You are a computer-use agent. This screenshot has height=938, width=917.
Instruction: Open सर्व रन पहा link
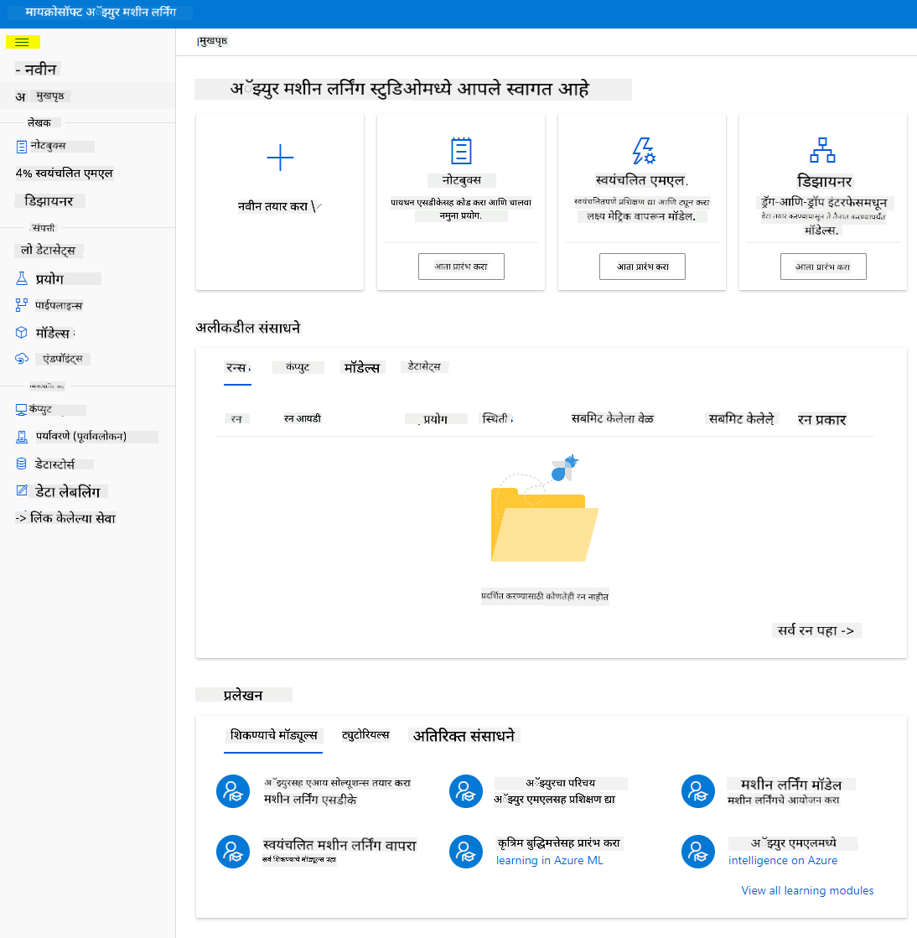(816, 630)
